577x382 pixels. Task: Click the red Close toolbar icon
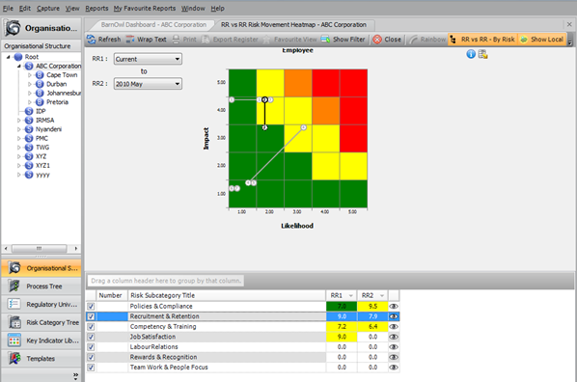(377, 40)
